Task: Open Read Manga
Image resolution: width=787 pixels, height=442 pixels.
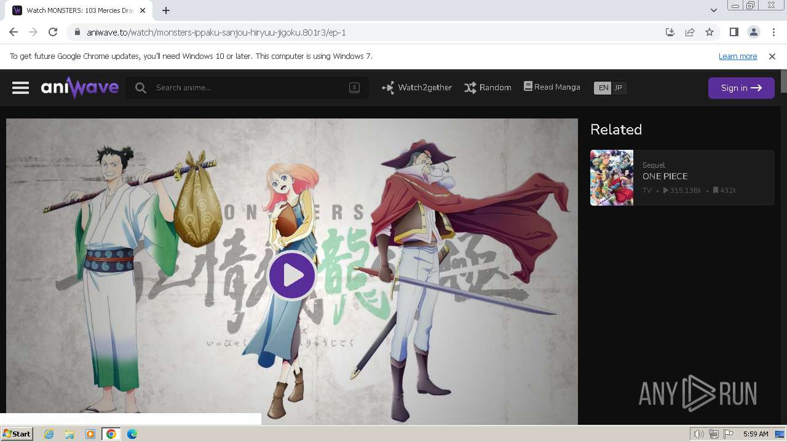Action: coord(552,87)
